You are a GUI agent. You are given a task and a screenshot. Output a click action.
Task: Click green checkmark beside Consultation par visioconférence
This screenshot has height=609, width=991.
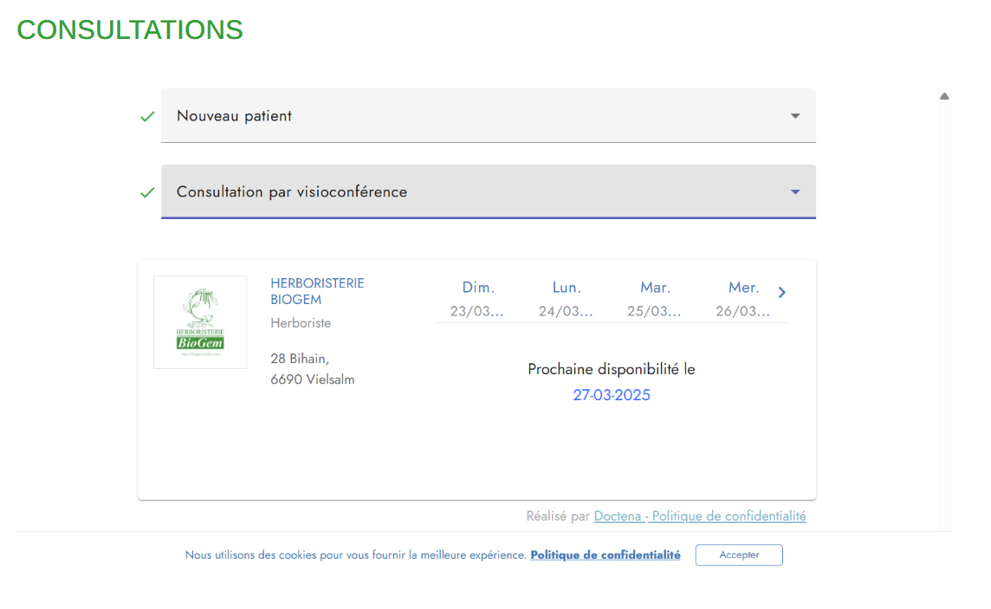(147, 192)
